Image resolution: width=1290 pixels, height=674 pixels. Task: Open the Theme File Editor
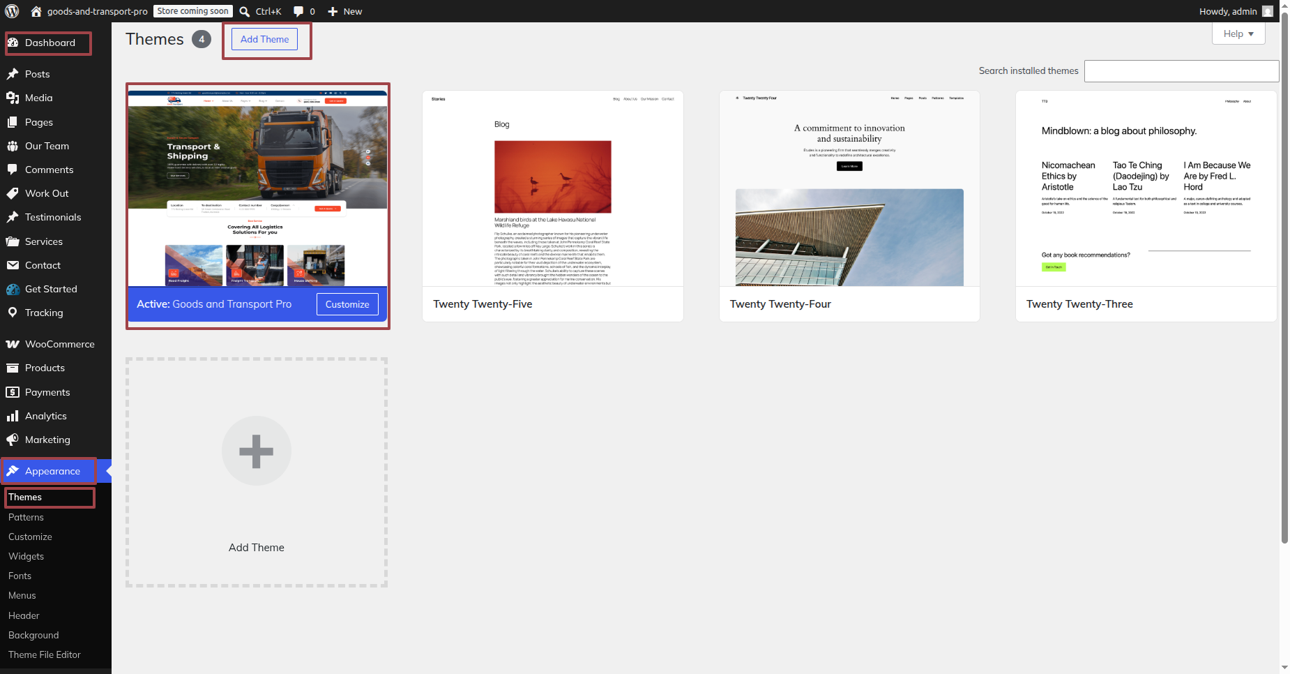(x=45, y=654)
